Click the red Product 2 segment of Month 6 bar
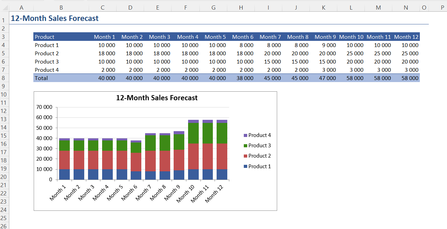The width and height of the screenshot is (447, 229). (136, 162)
